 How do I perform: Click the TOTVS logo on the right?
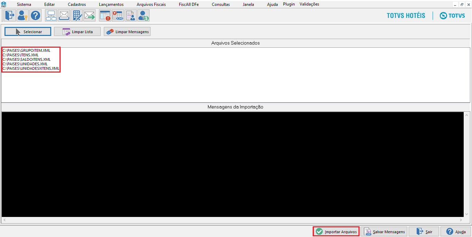click(x=452, y=15)
